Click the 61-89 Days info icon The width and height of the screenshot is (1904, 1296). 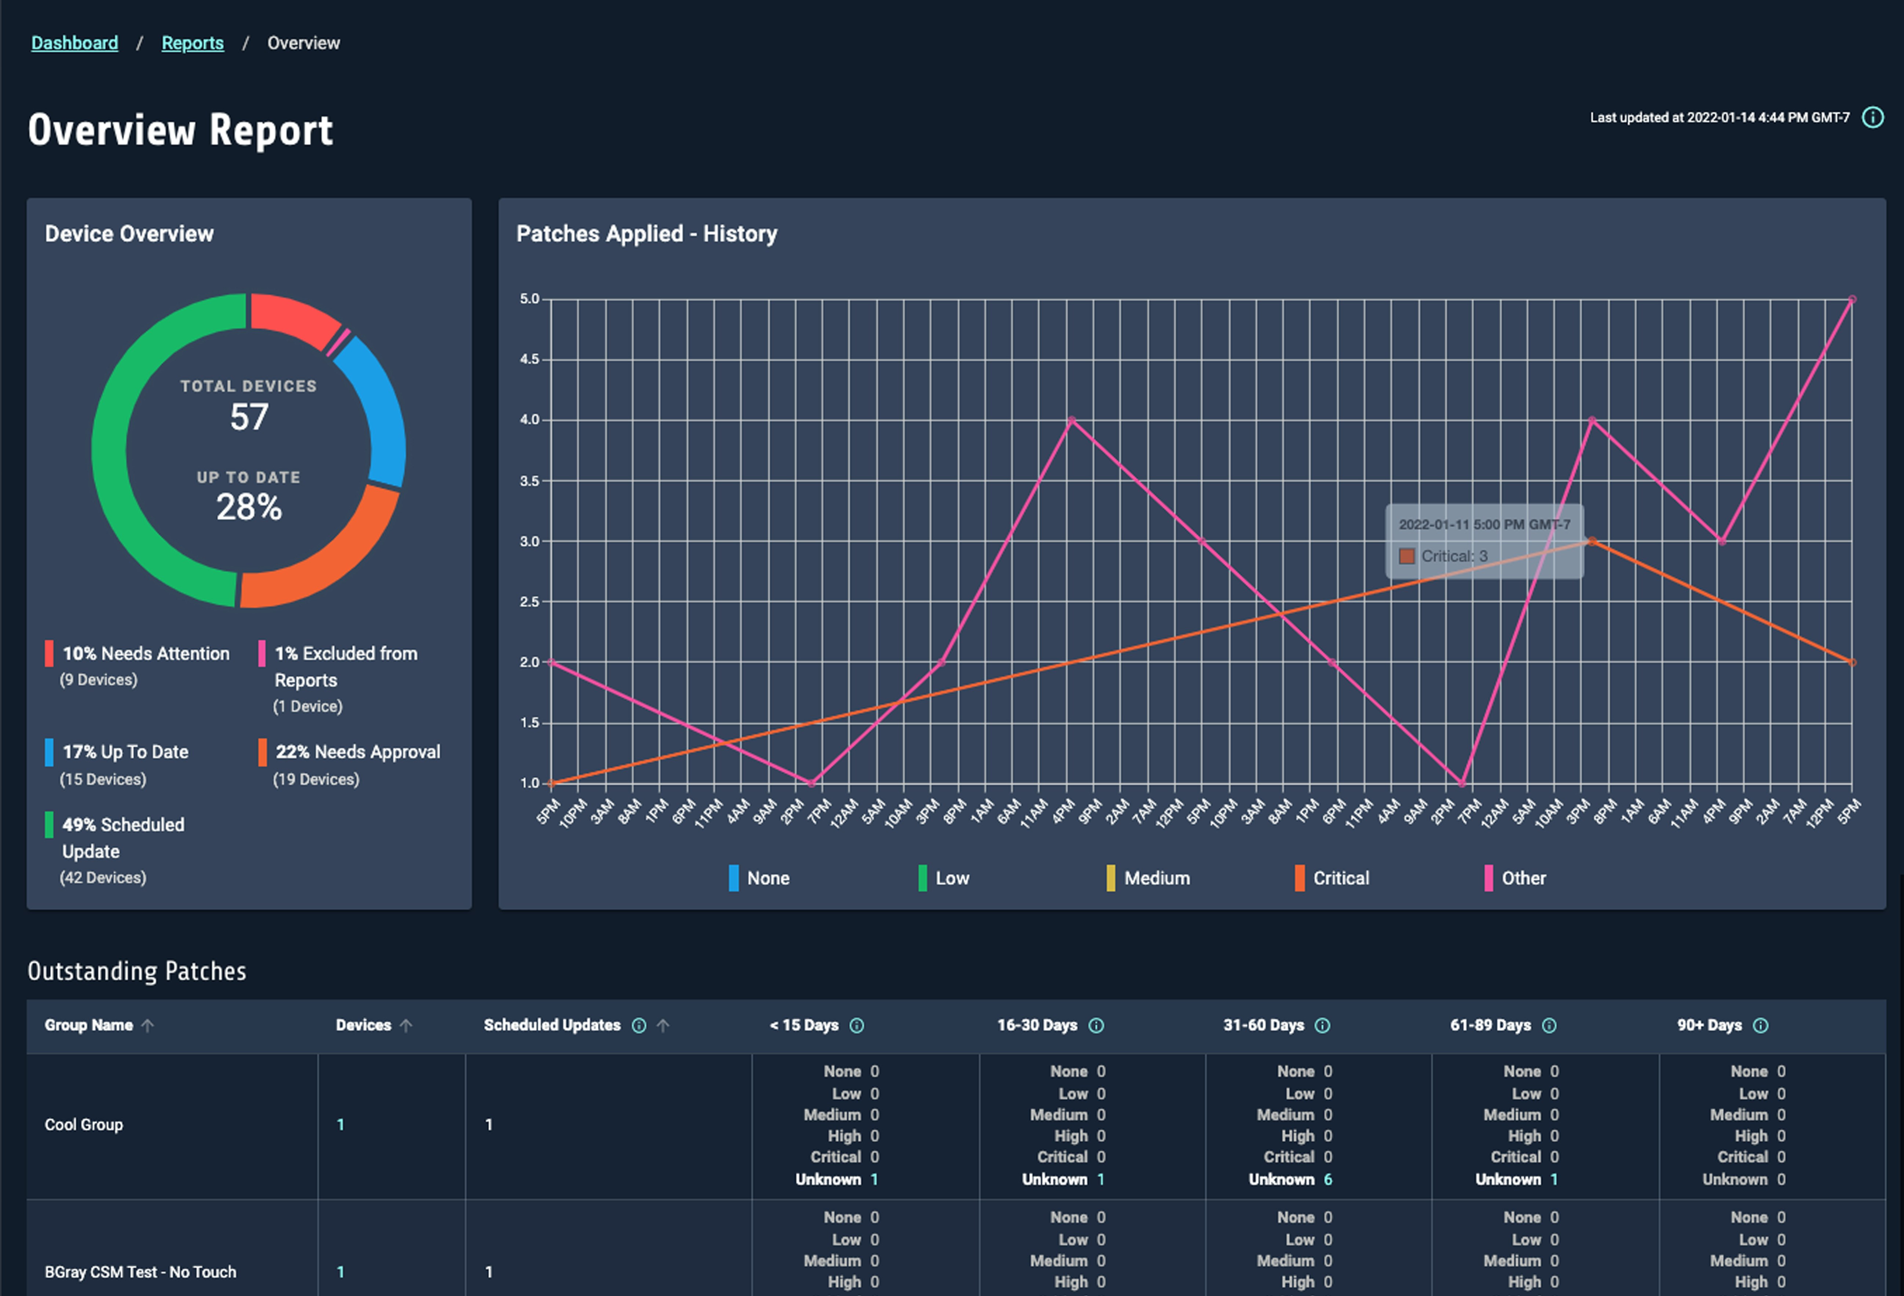pos(1548,1026)
